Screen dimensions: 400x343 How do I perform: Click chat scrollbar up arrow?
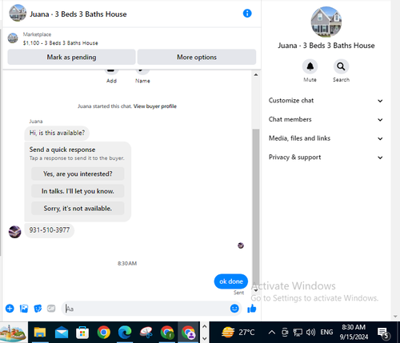point(256,75)
